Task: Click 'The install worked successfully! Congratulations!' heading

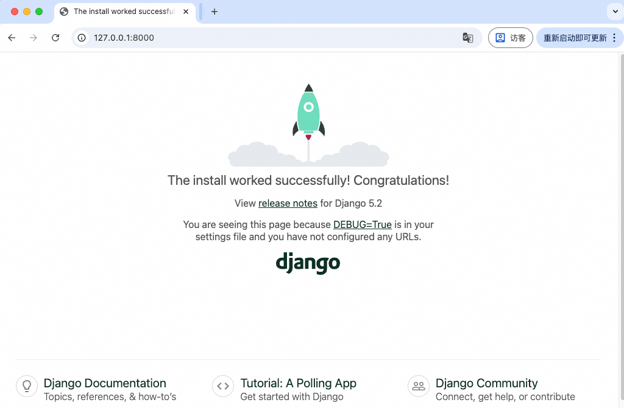Action: [308, 181]
